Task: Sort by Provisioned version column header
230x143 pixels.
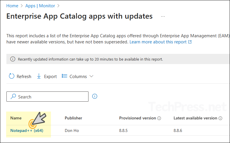Action: tap(137, 118)
